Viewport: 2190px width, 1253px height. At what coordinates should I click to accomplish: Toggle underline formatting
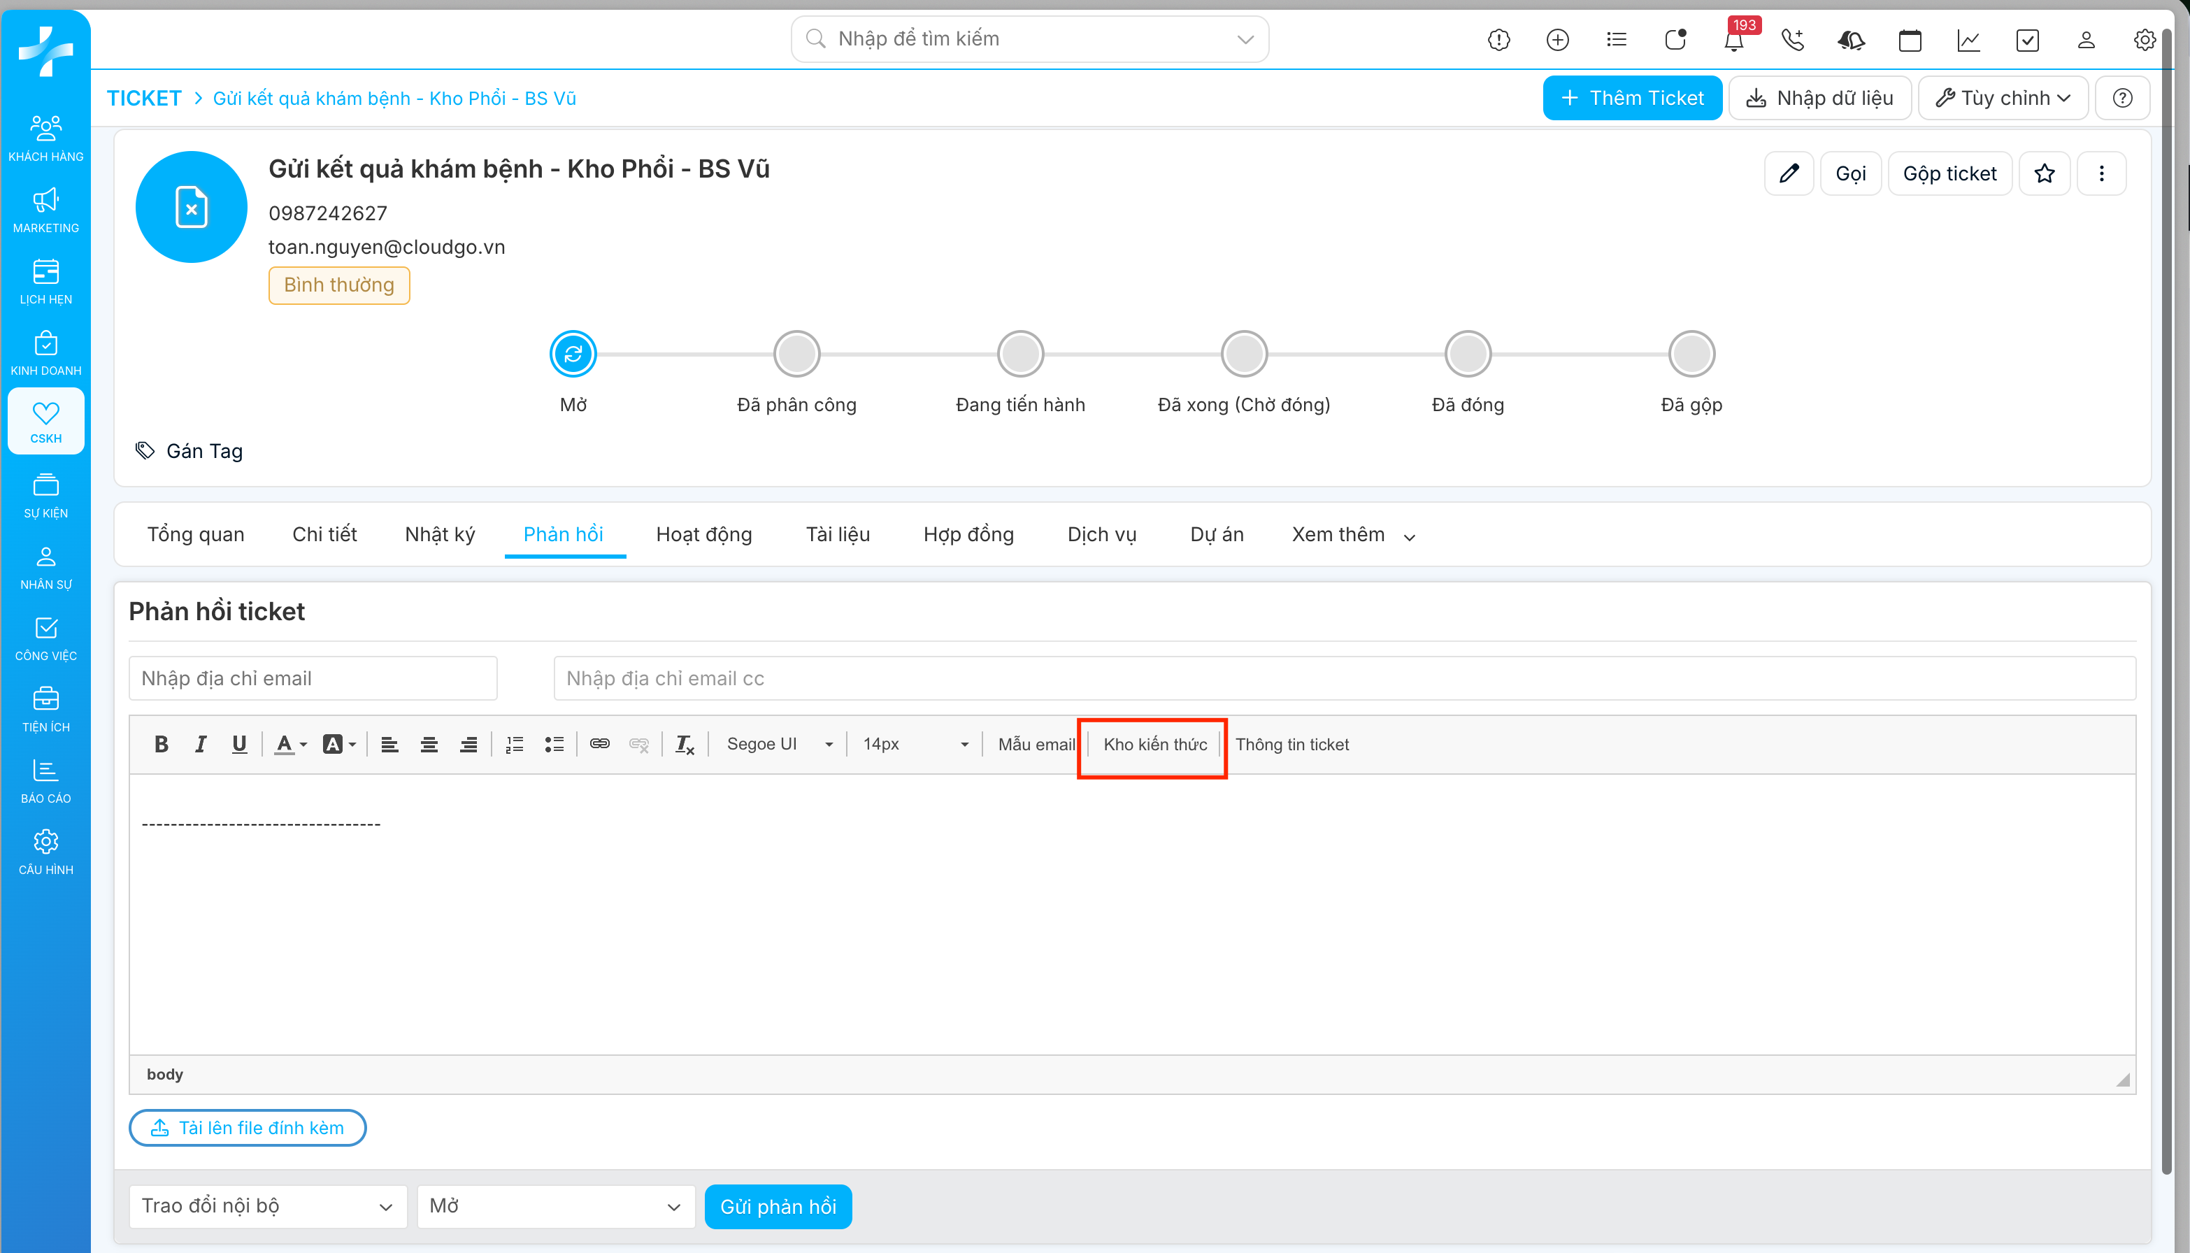(239, 745)
